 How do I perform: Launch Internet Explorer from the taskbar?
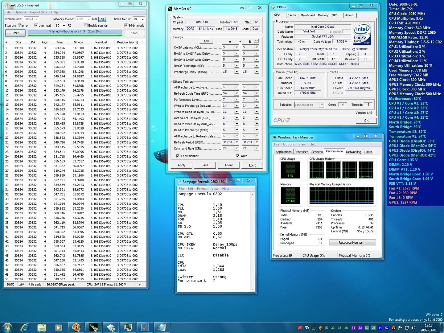[x=25, y=327]
